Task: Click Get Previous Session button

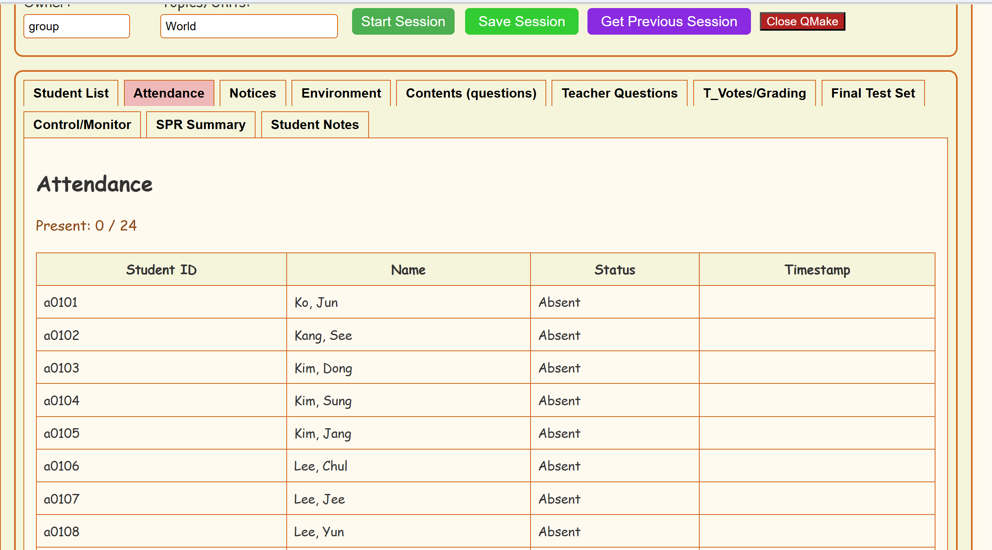Action: click(x=669, y=21)
